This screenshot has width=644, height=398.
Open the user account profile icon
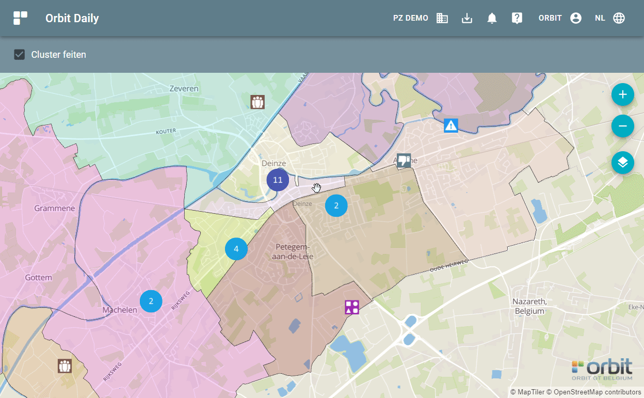(x=576, y=18)
